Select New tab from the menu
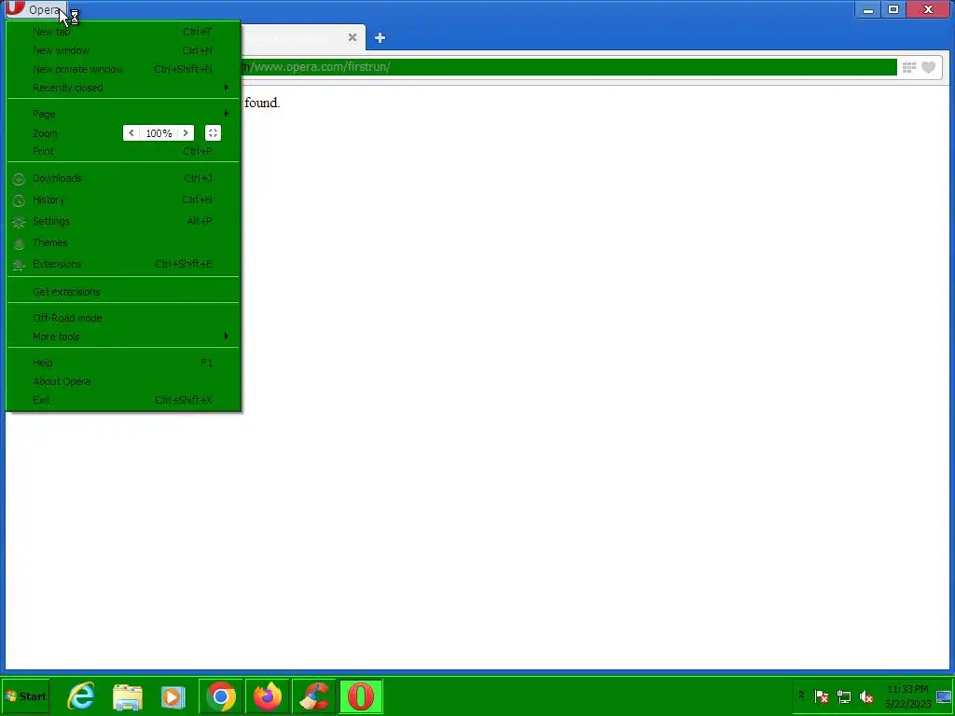Viewport: 955px width, 716px height. tap(123, 32)
